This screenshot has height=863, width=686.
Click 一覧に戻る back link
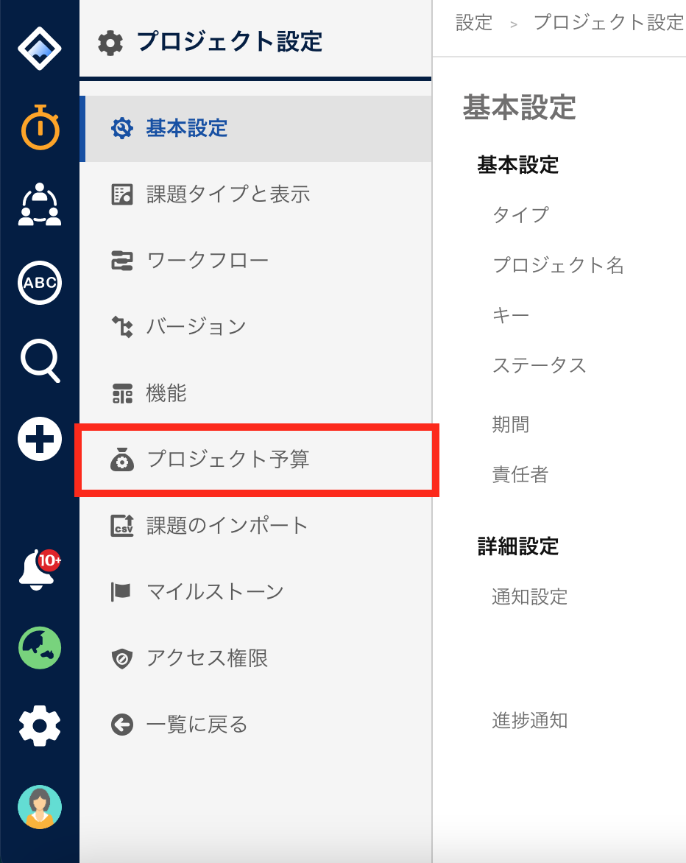256,725
